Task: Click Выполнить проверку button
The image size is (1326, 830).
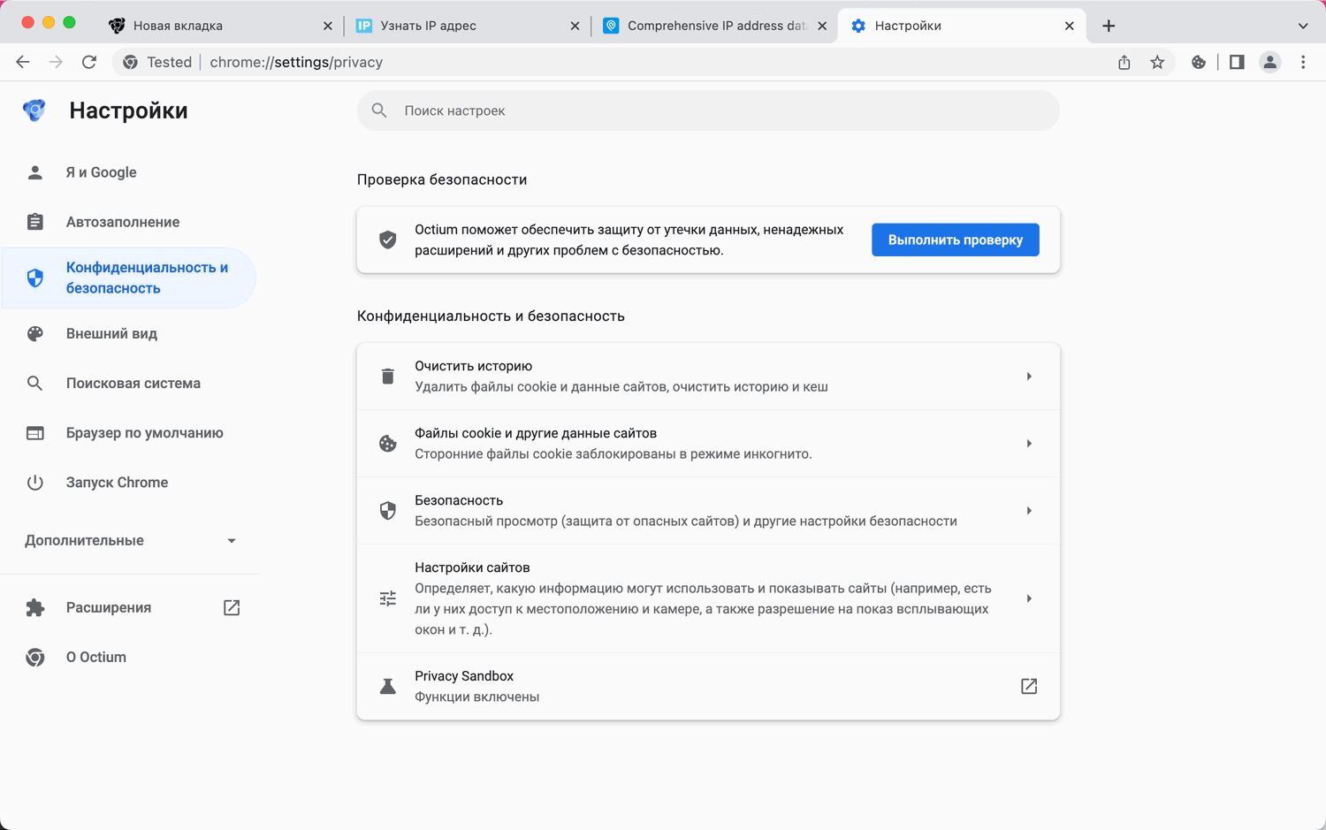Action: (955, 240)
